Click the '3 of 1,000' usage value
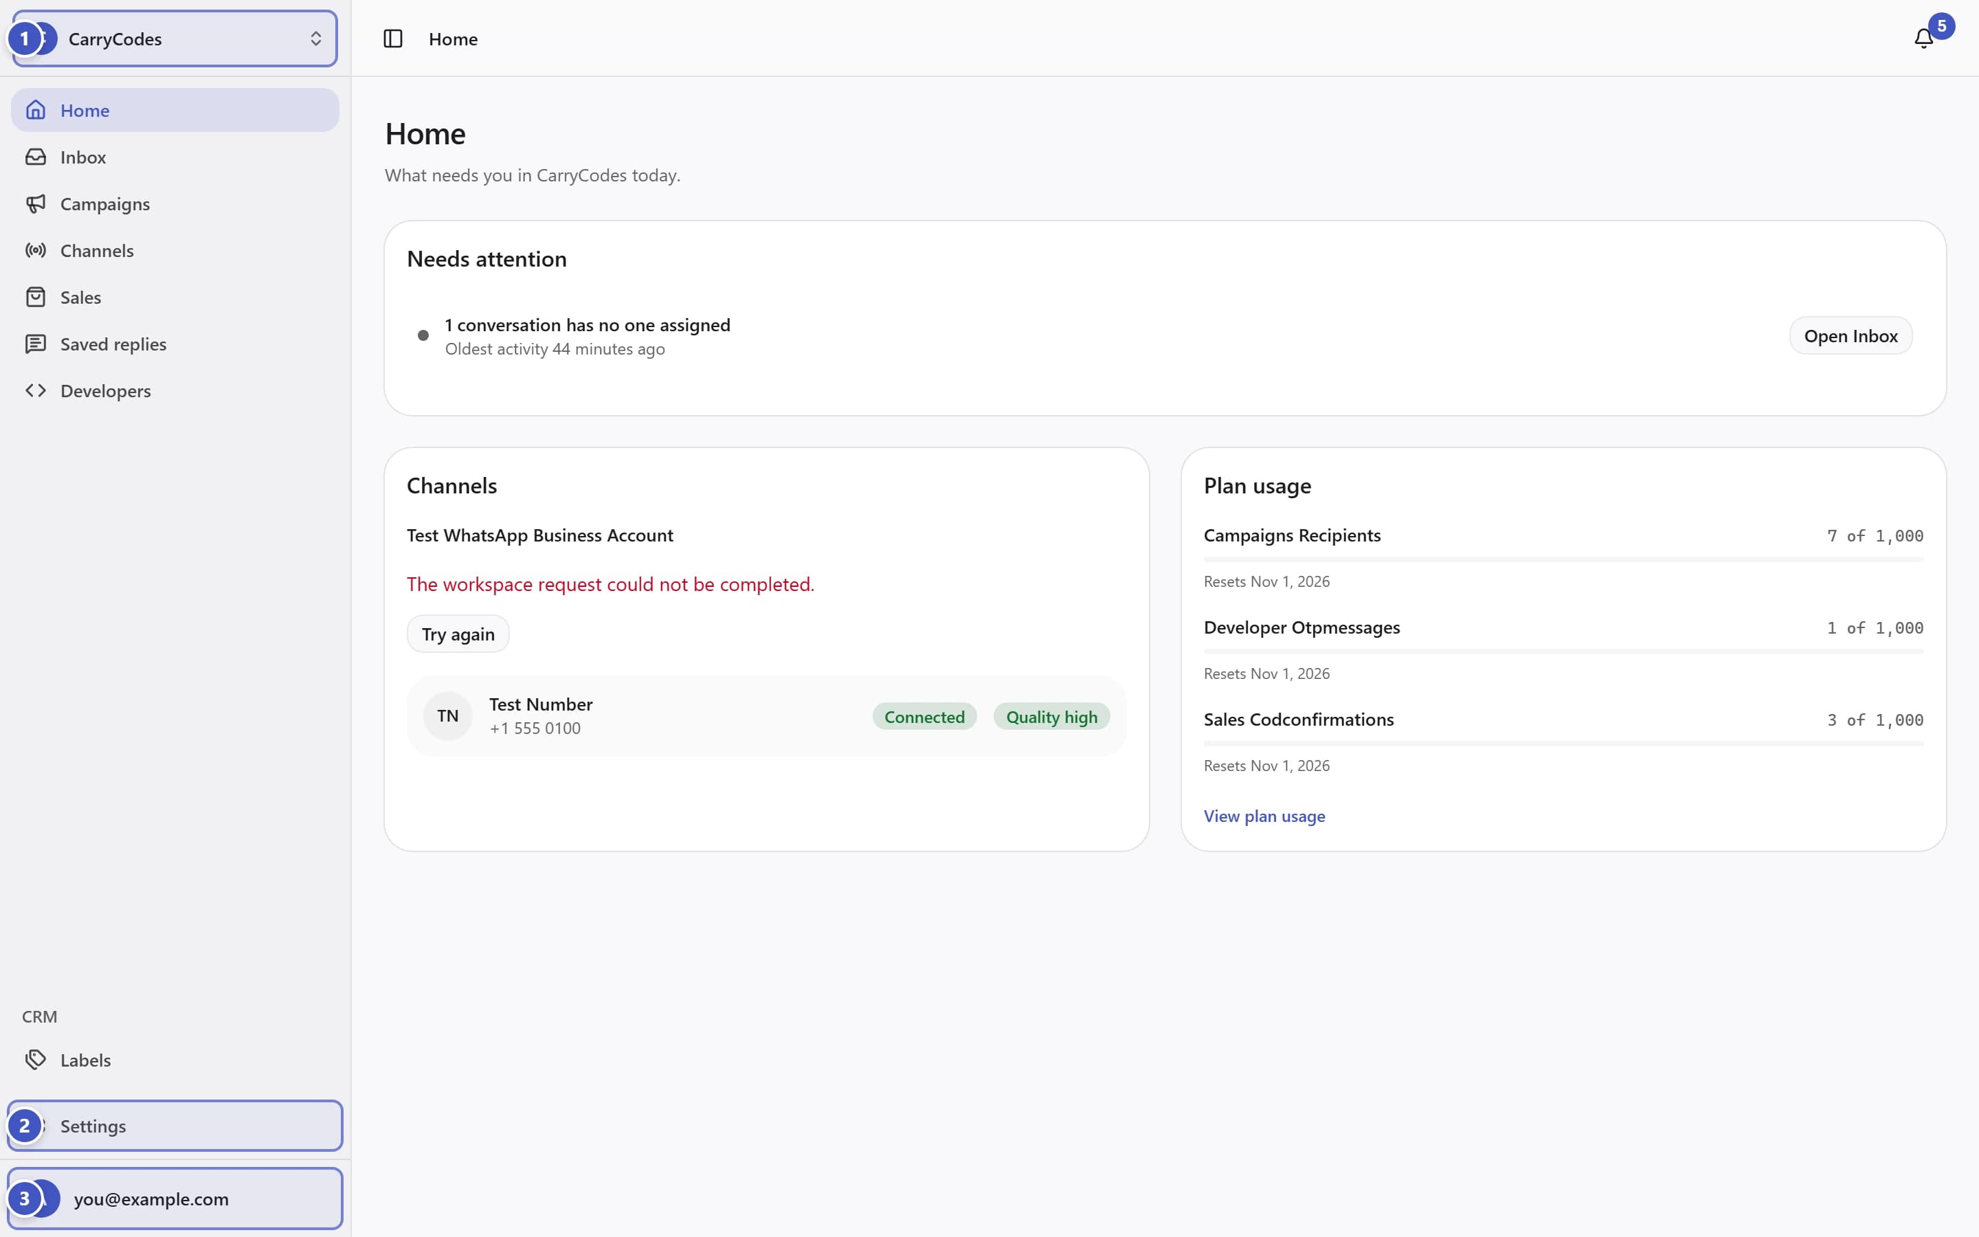The image size is (1979, 1237). [x=1875, y=720]
